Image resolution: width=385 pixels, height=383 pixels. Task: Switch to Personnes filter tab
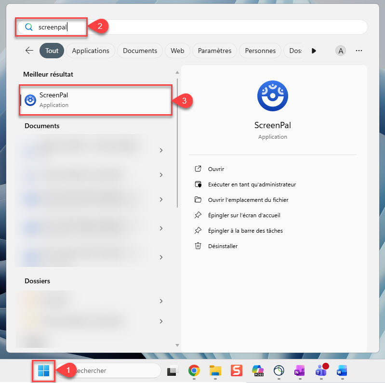(260, 51)
